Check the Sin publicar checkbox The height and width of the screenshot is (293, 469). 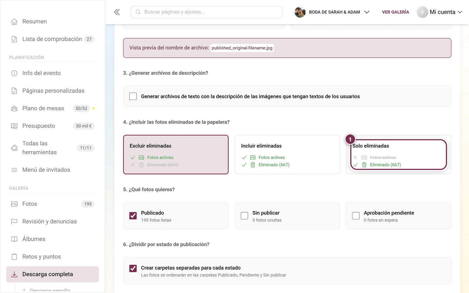point(244,216)
